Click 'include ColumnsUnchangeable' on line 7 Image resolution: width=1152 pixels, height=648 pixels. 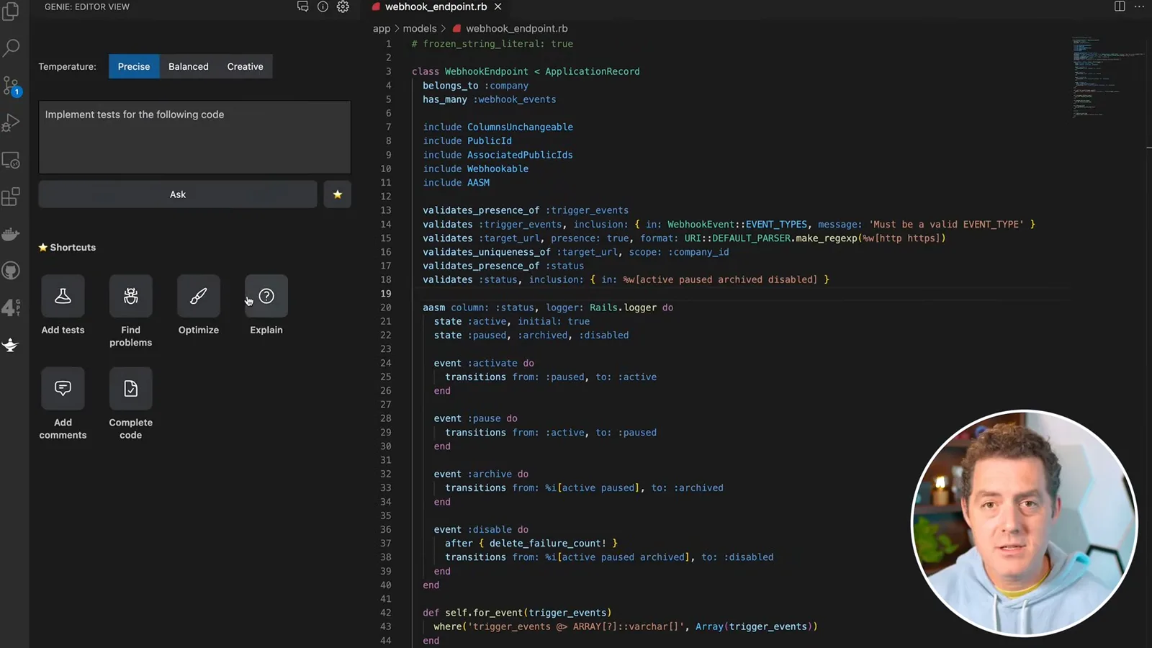click(x=498, y=127)
